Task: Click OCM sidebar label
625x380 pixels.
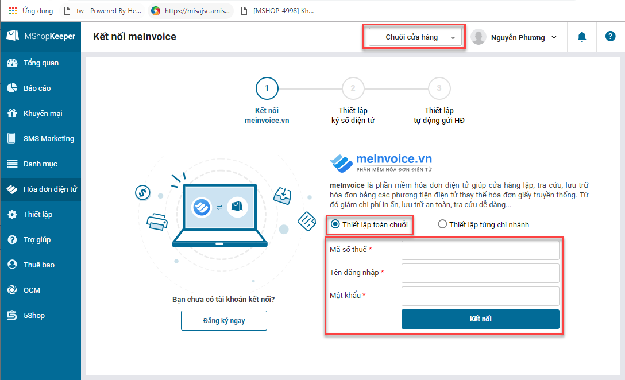Action: click(32, 290)
